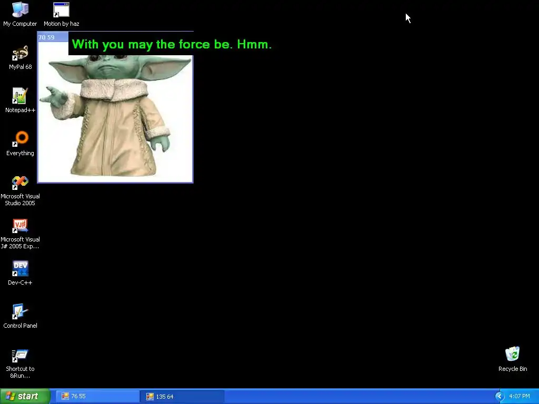
Task: Click the Notepad++ desktop shortcut
Action: tap(20, 100)
